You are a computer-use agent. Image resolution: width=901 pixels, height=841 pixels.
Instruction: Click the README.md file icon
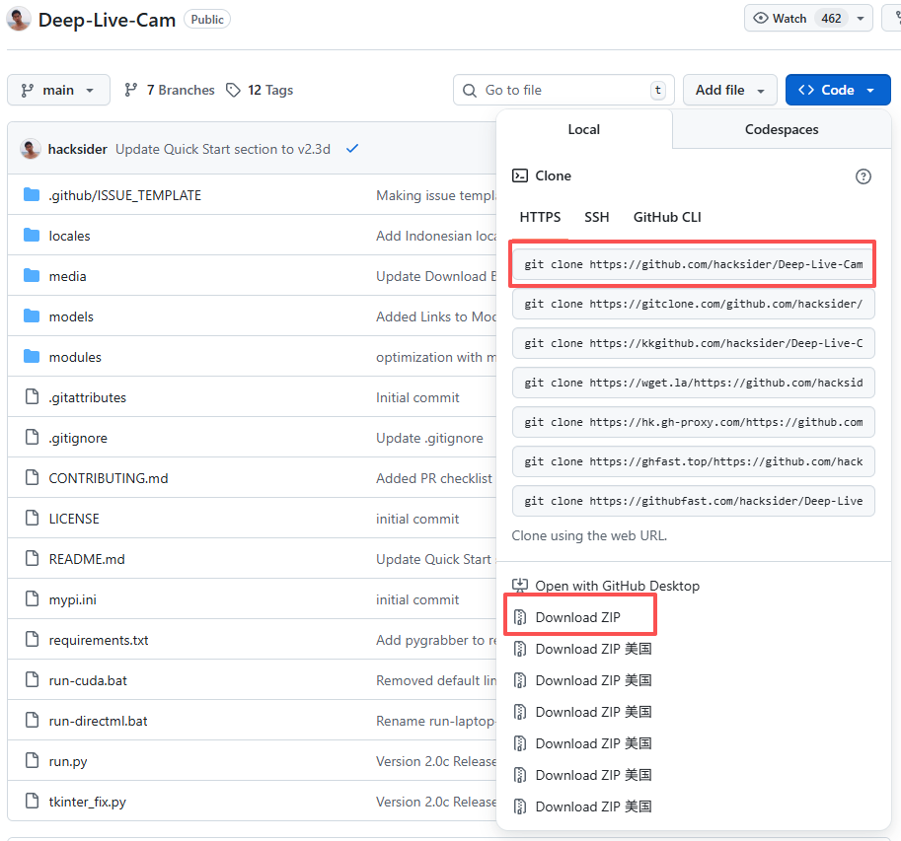33,559
